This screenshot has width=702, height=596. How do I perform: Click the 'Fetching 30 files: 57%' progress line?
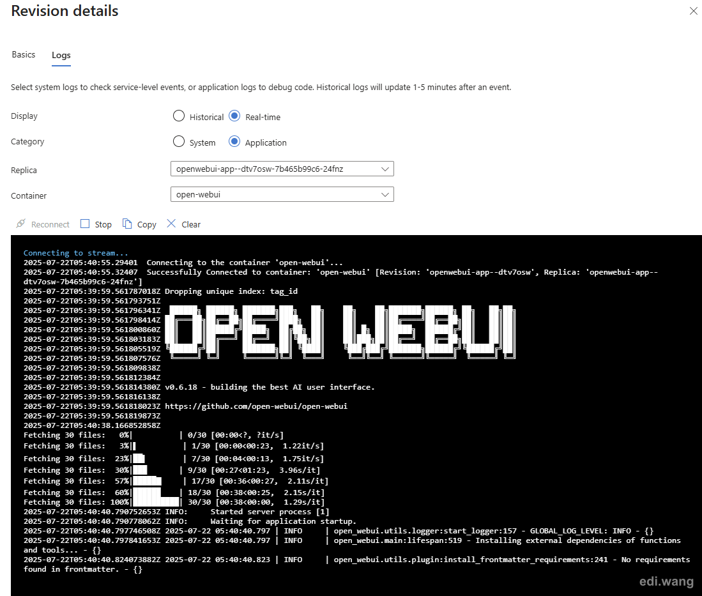pyautogui.click(x=176, y=481)
